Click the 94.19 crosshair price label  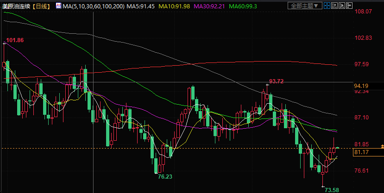click(x=361, y=86)
